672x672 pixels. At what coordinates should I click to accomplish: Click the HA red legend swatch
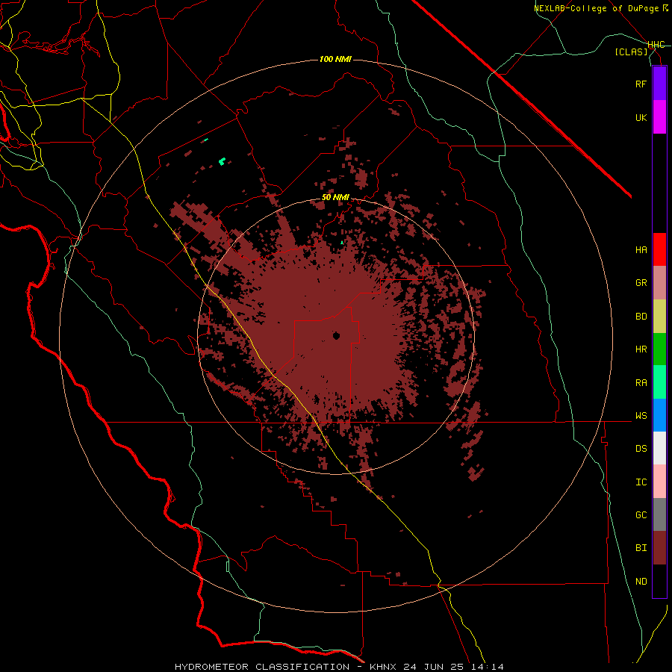pyautogui.click(x=659, y=249)
